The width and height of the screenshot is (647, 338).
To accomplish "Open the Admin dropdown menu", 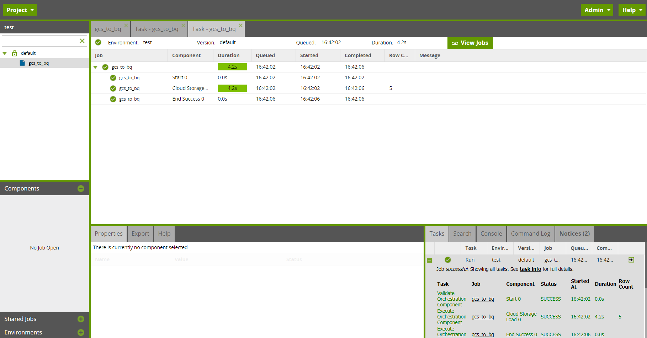I will (597, 10).
